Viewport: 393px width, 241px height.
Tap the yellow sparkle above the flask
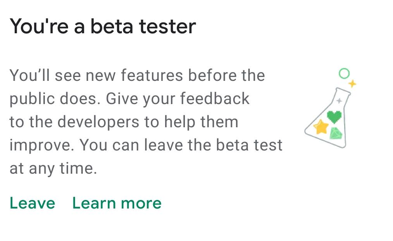pos(352,83)
